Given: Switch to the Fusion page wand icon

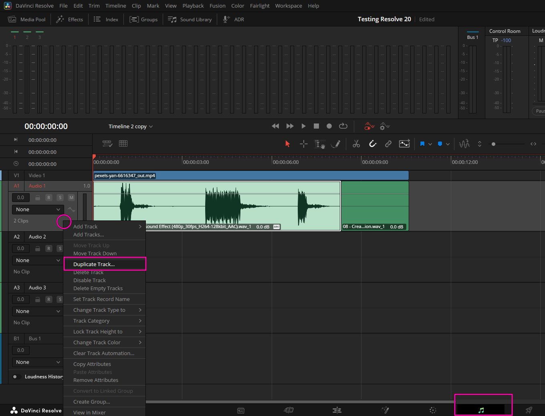Looking at the screenshot, I should tap(385, 410).
